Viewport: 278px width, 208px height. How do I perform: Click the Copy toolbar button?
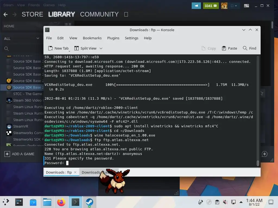click(209, 48)
